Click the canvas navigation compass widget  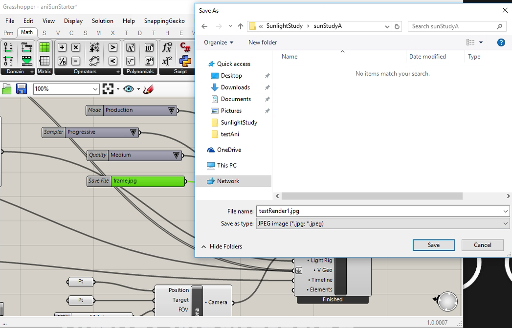tap(447, 302)
